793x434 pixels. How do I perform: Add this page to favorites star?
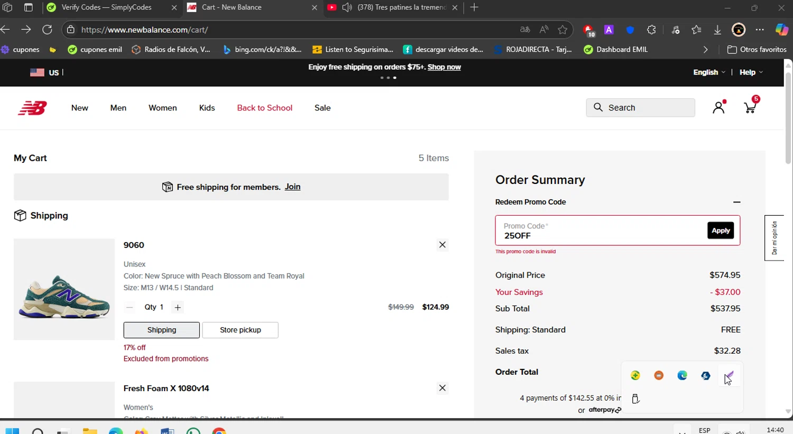click(563, 30)
